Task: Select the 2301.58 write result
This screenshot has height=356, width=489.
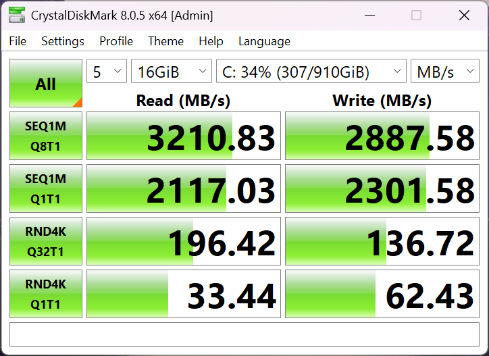Action: click(x=382, y=188)
